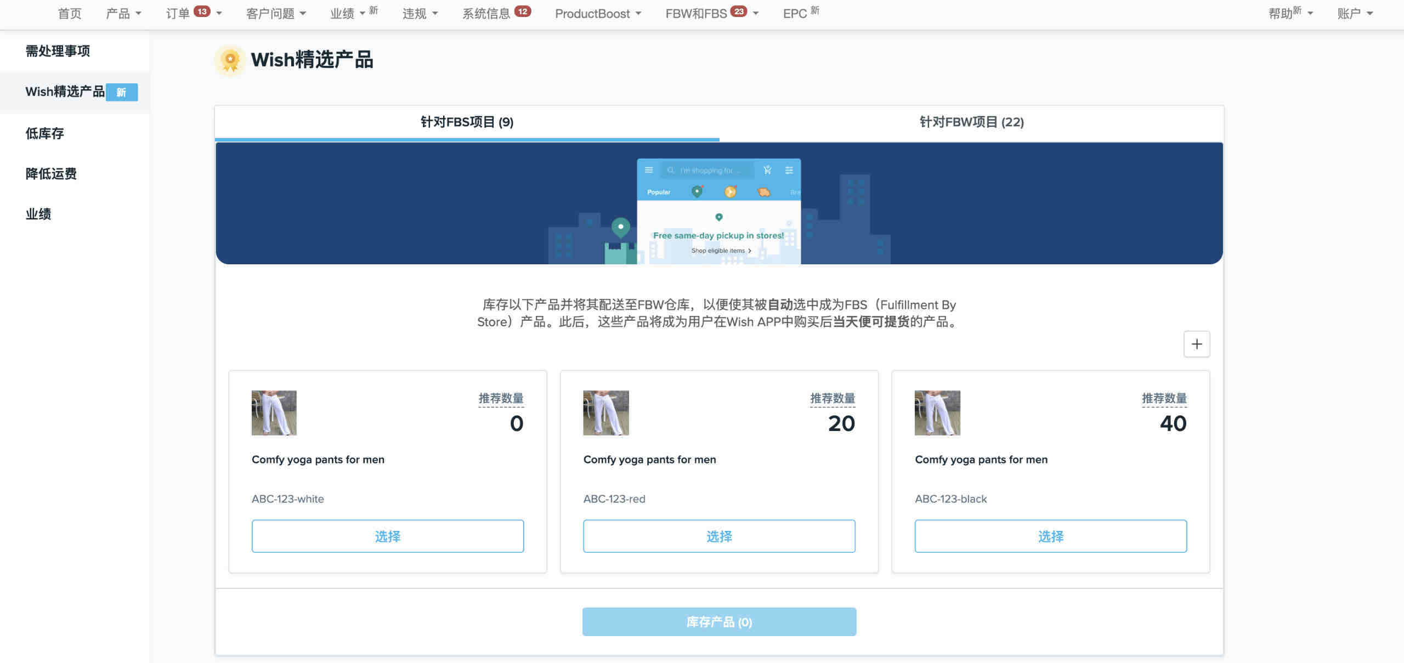Viewport: 1404px width, 663px height.
Task: Click the Popular tab in banner illustration
Action: coord(659,192)
